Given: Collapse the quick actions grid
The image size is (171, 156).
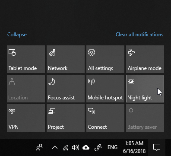Looking at the screenshot, I should coord(17,35).
